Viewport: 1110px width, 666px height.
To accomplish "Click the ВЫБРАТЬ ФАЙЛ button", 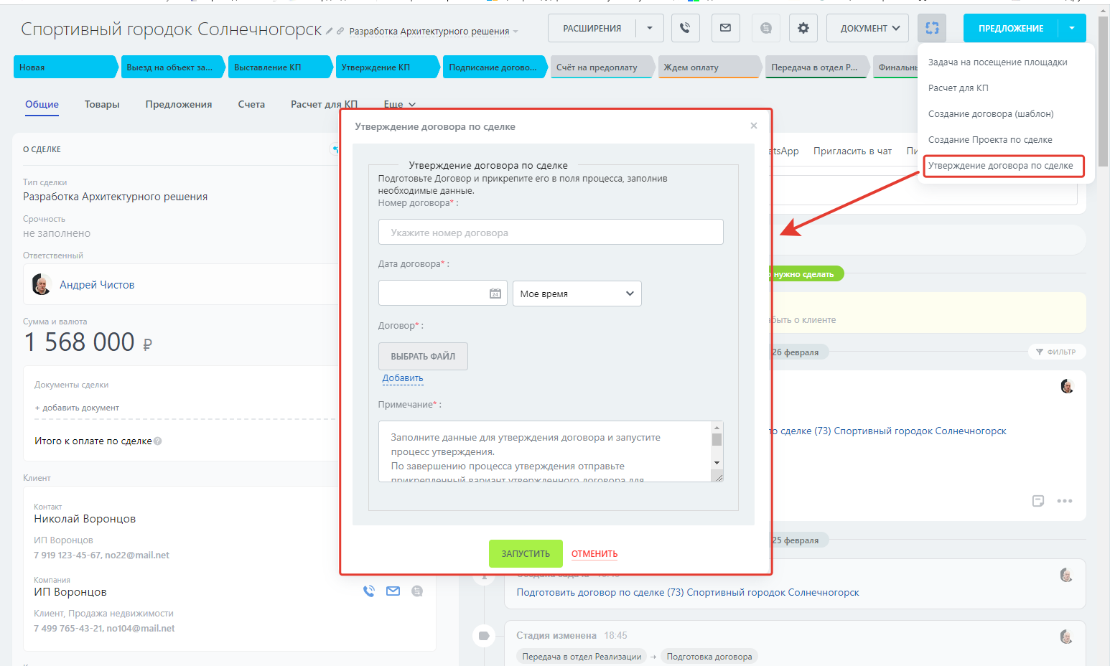I will pyautogui.click(x=423, y=356).
